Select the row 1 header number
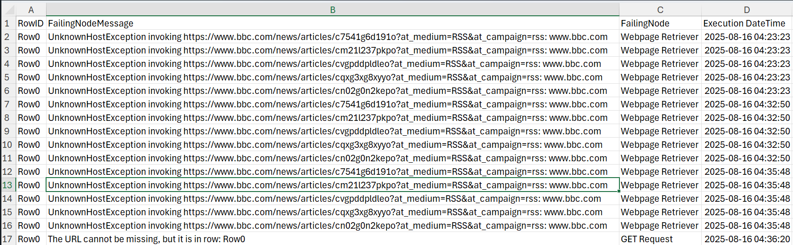793x245 pixels. point(7,23)
